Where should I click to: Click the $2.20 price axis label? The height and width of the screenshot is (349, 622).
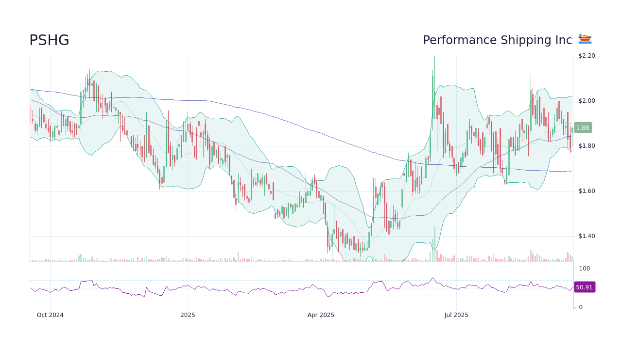586,55
